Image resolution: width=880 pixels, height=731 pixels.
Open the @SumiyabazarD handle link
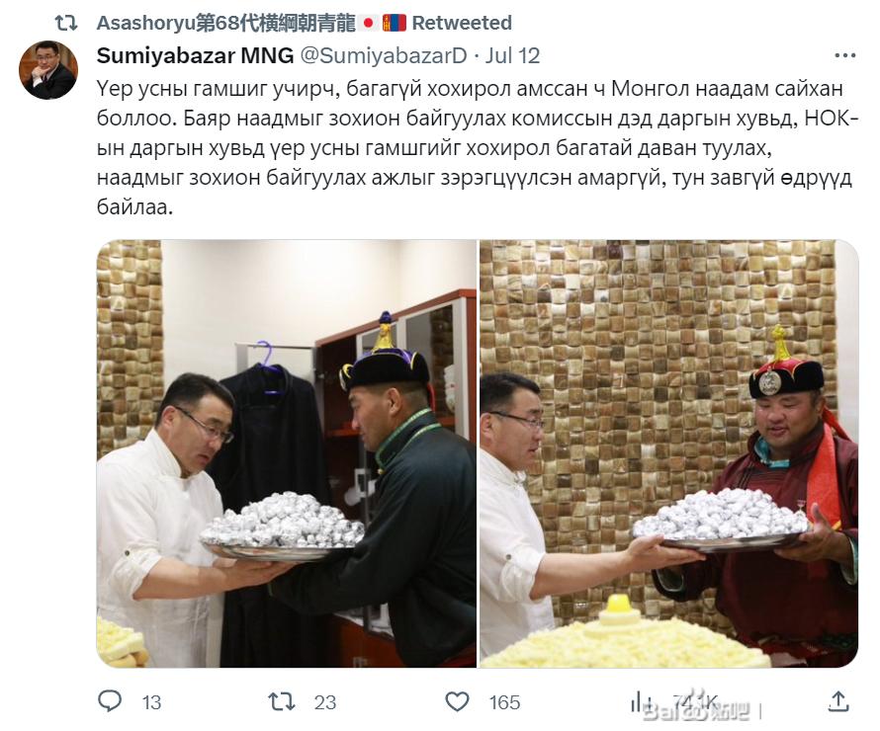click(384, 55)
